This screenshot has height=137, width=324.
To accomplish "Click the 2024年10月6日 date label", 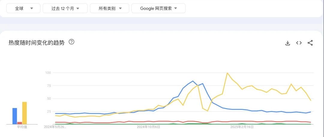I will click(148, 127).
